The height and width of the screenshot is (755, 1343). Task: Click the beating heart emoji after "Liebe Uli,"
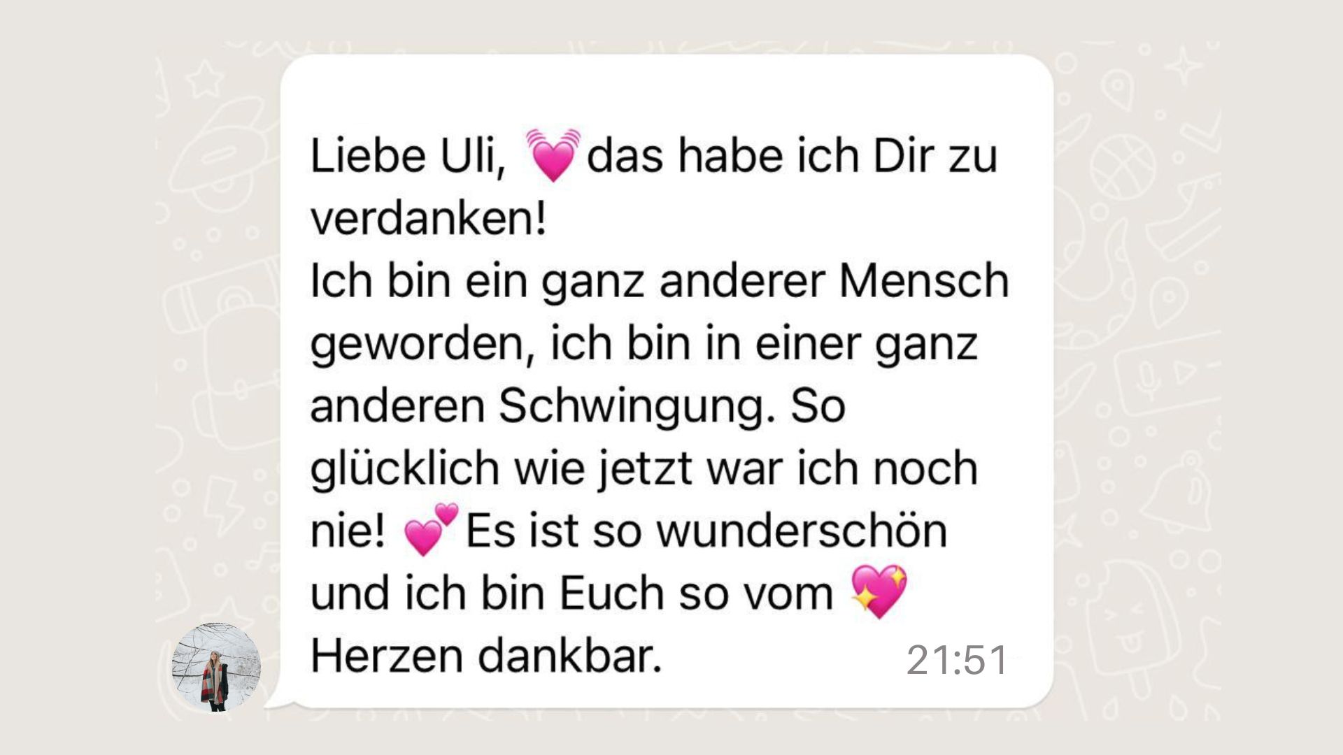pos(553,155)
